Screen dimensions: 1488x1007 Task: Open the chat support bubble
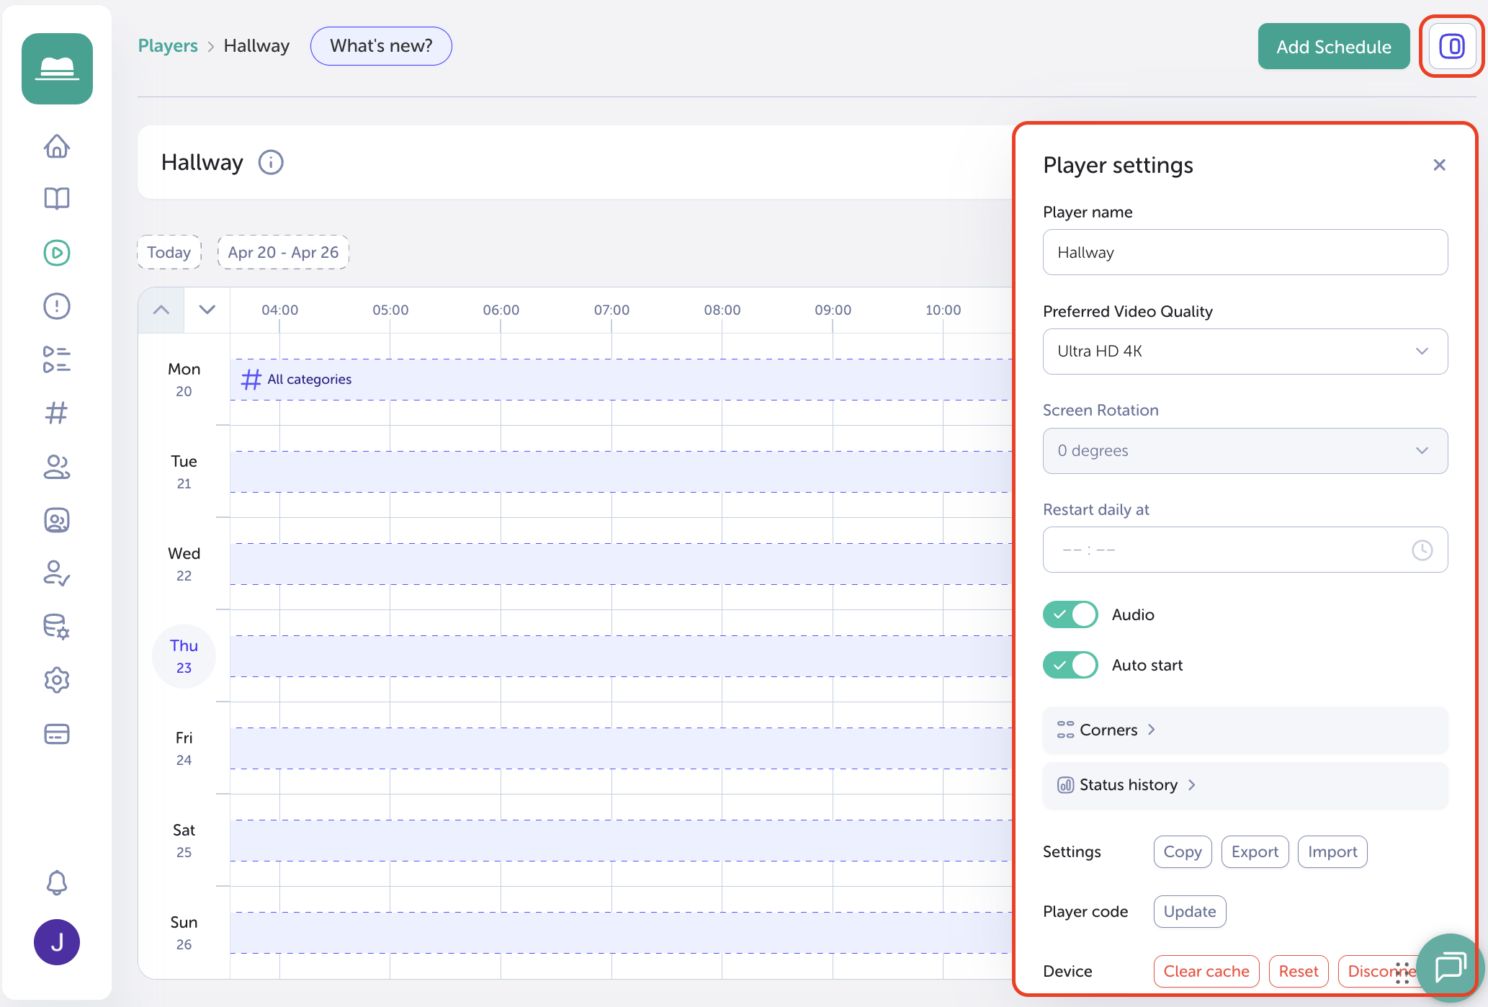1450,967
